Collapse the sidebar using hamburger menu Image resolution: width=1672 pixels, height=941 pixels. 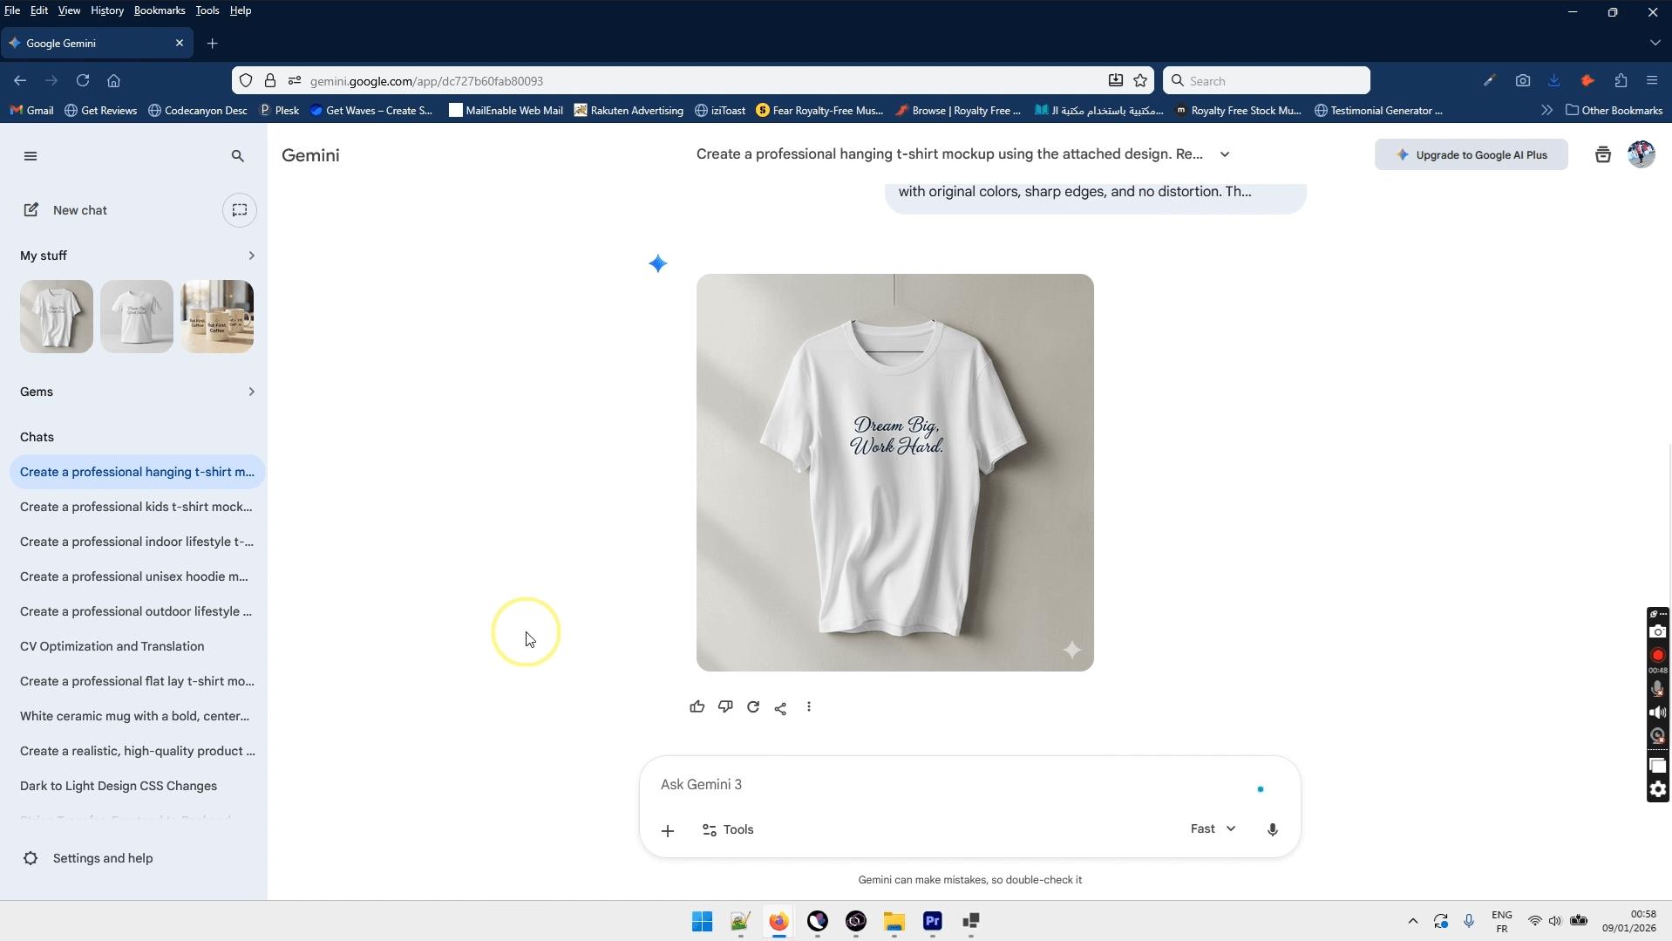[31, 156]
